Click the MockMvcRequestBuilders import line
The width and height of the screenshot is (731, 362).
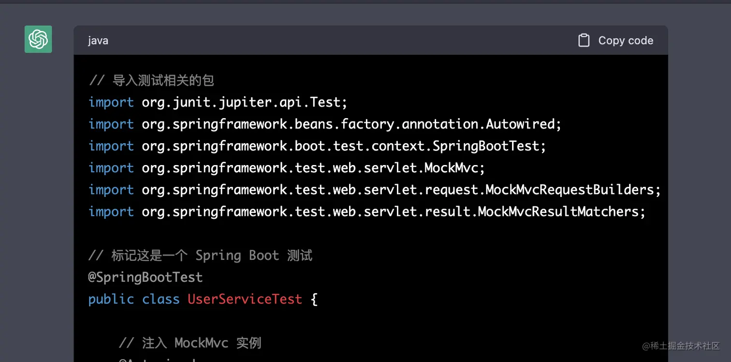[x=375, y=189]
